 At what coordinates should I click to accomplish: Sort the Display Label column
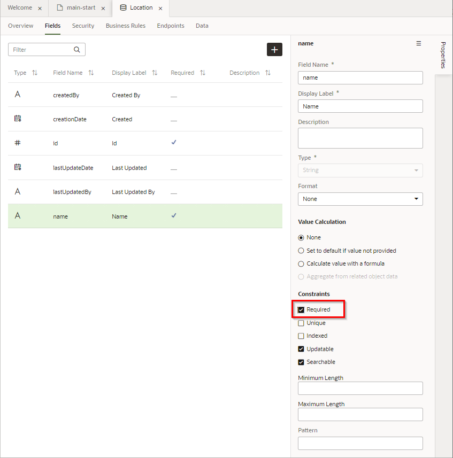click(x=155, y=73)
